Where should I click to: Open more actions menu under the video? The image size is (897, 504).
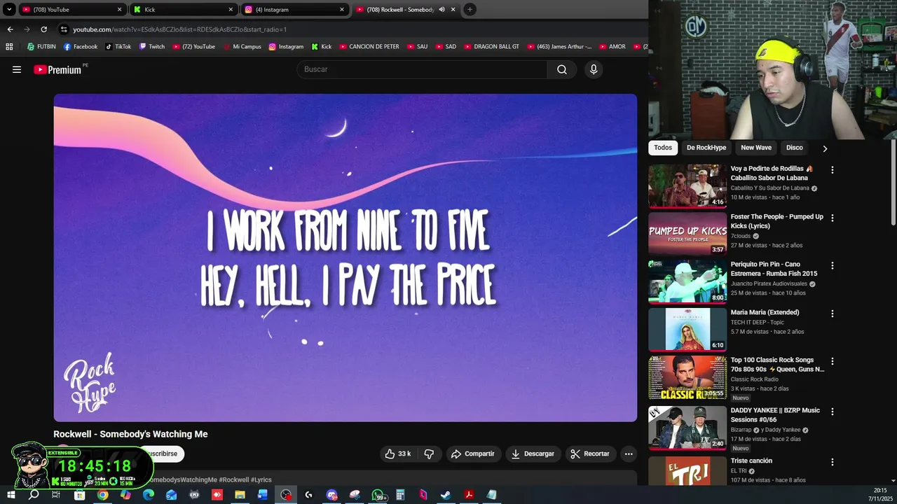[629, 454]
